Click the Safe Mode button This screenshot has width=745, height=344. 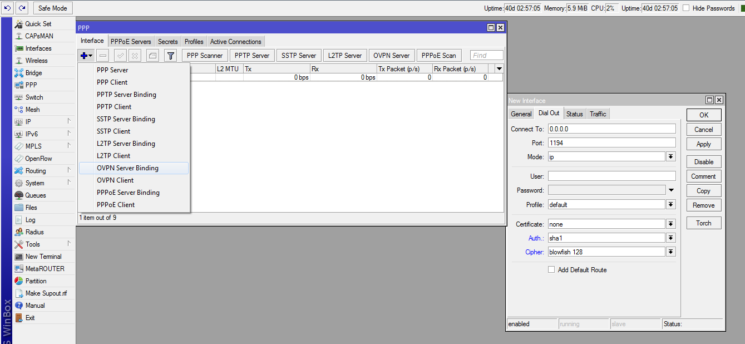(53, 8)
